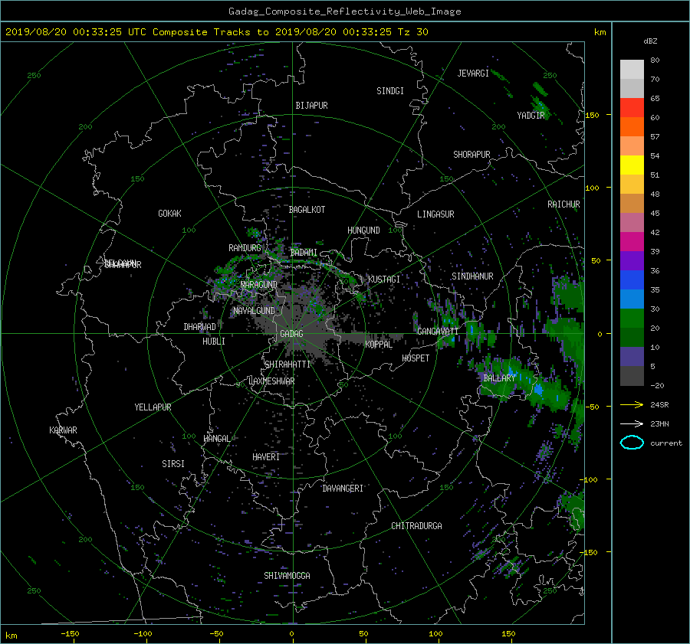Select the light gray 80 dBZ swatch
The width and height of the screenshot is (690, 644).
(632, 70)
